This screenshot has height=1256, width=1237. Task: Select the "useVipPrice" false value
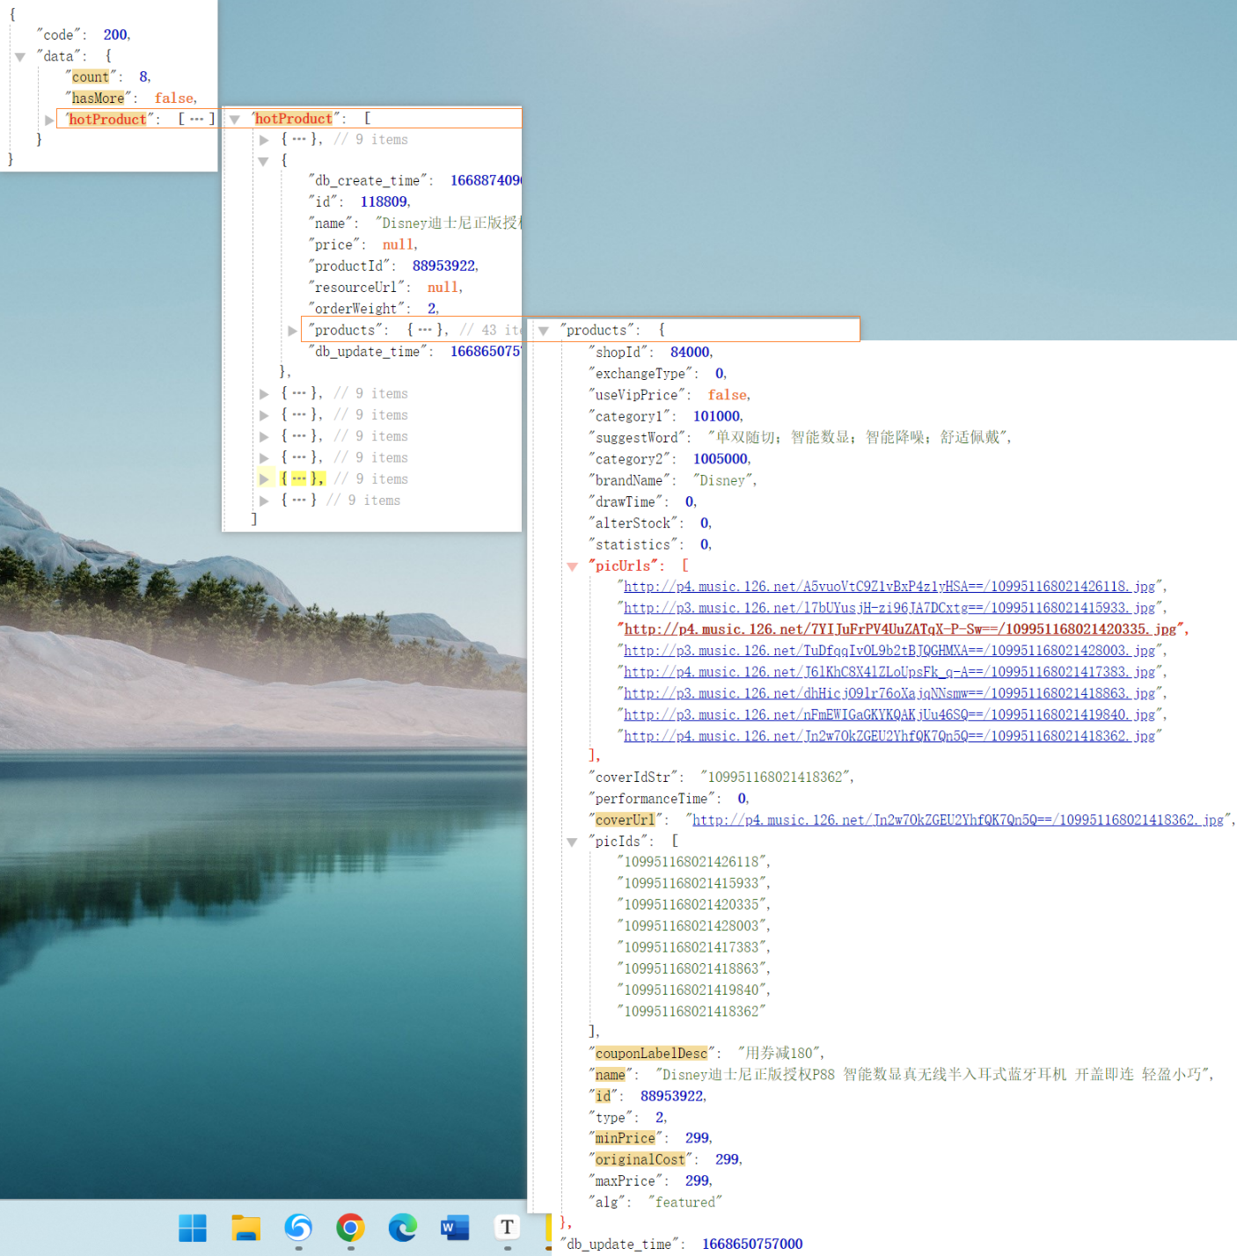coord(728,395)
